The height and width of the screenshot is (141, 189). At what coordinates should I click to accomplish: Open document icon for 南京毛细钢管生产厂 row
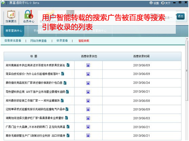point(68,135)
